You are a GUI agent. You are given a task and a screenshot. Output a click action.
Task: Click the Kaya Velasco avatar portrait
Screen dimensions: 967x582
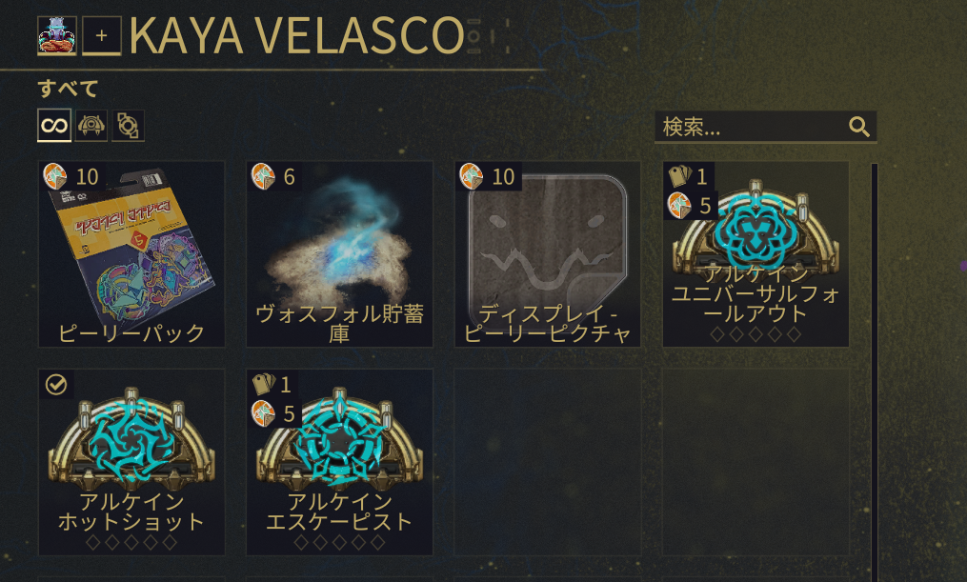(57, 36)
